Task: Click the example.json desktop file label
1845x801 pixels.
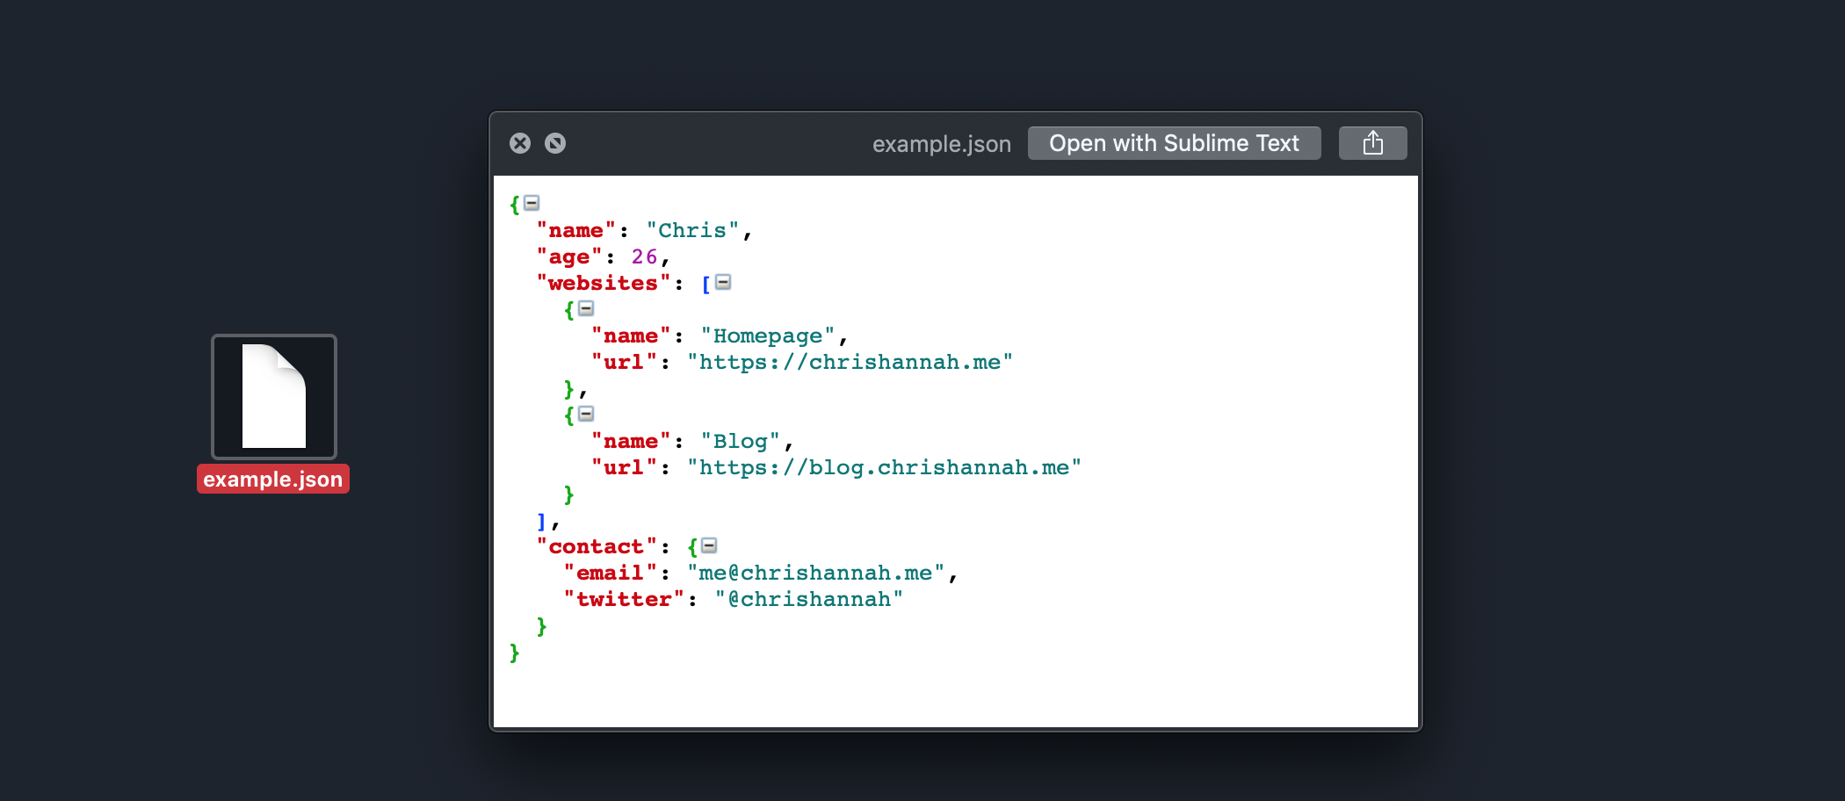Action: pyautogui.click(x=273, y=479)
